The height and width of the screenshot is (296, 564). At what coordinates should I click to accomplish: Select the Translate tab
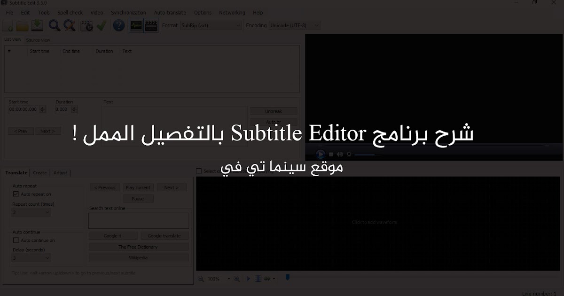16,173
